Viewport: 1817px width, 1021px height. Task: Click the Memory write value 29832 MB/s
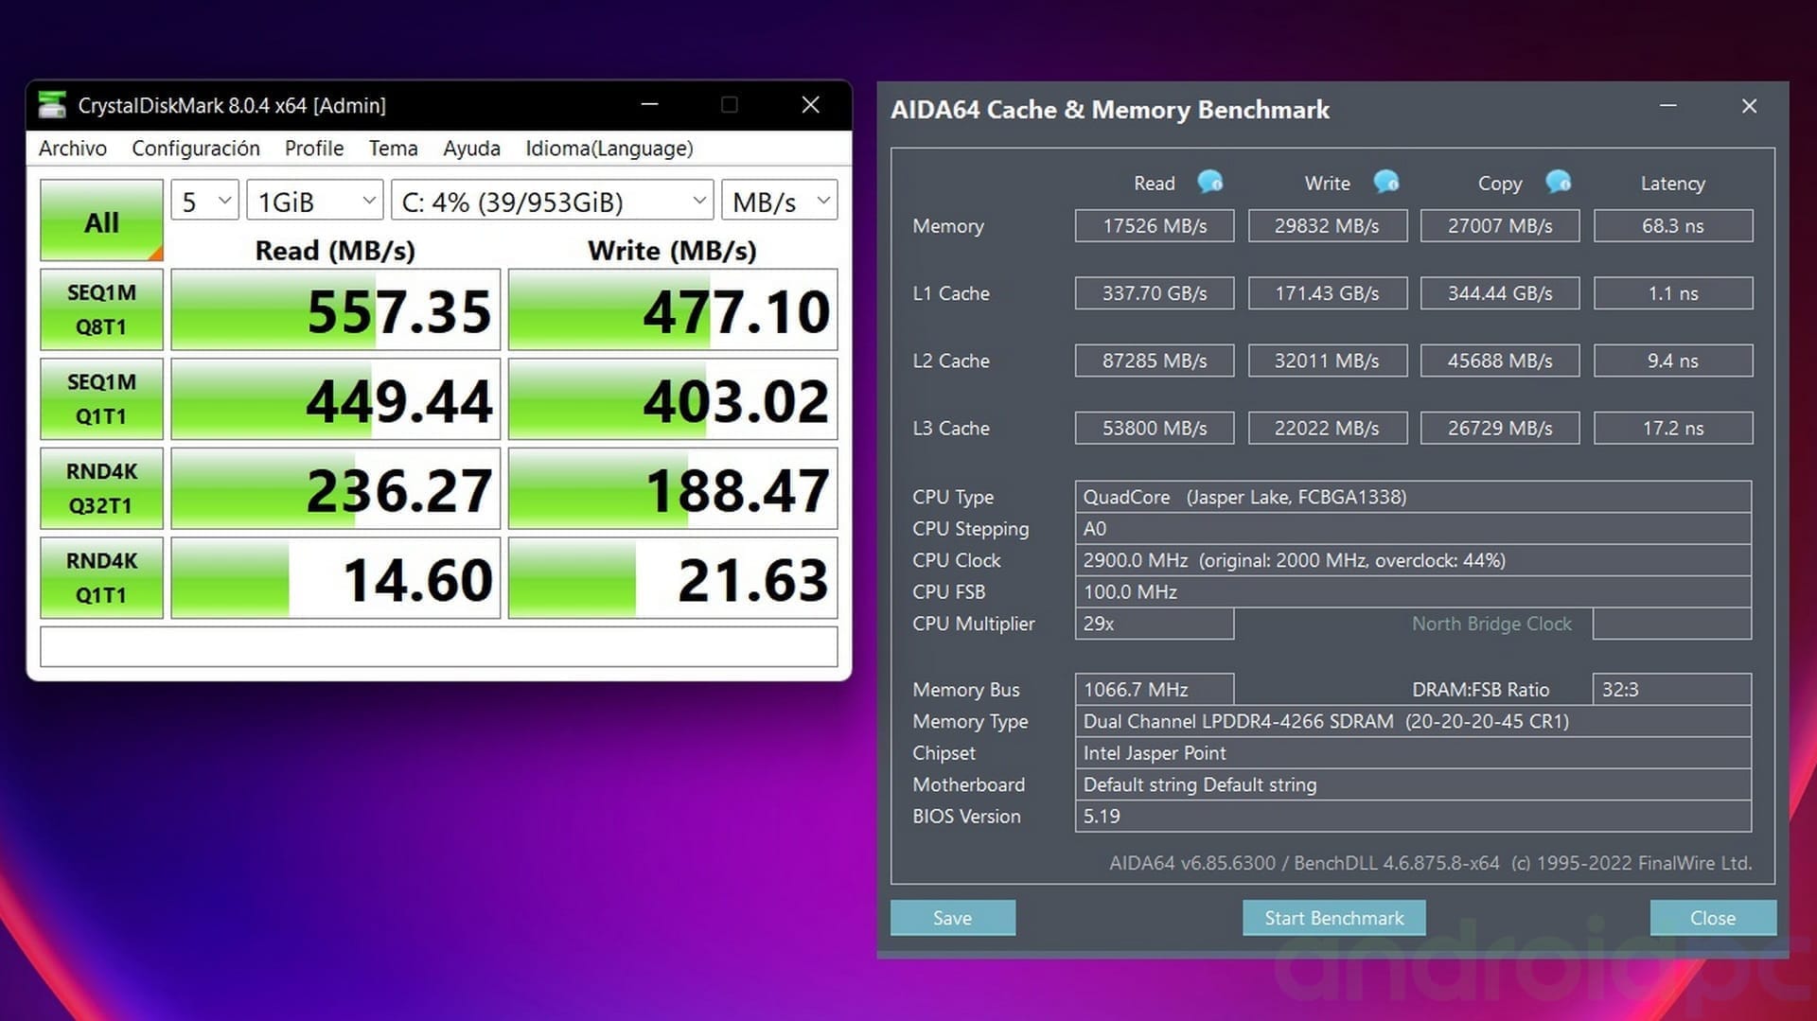click(x=1328, y=226)
